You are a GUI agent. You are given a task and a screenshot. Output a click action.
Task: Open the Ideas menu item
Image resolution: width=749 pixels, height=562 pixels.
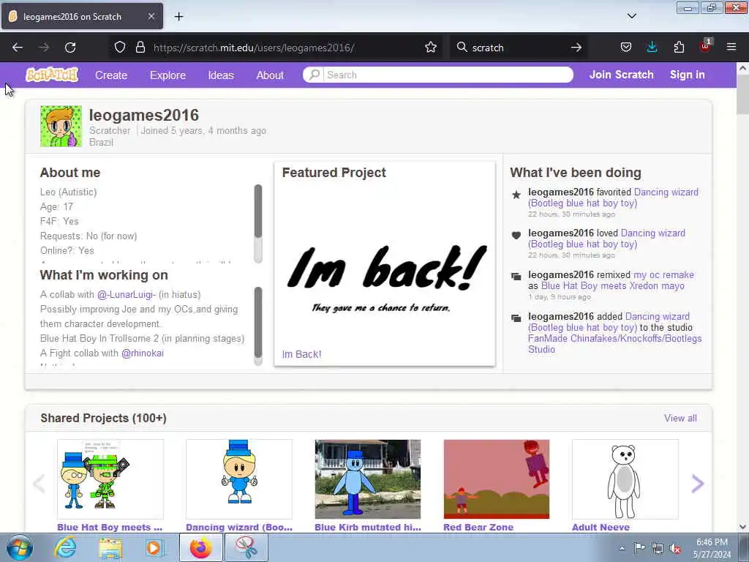[x=221, y=75]
